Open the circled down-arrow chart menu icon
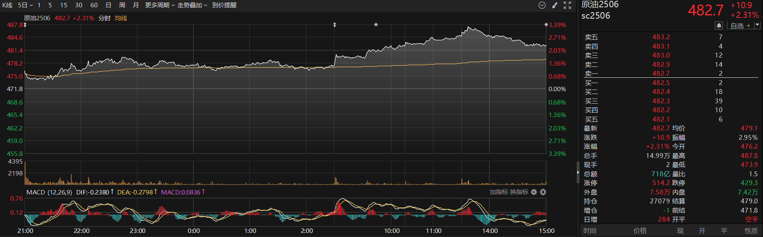Screen dimensions: 763x237 tap(542, 5)
